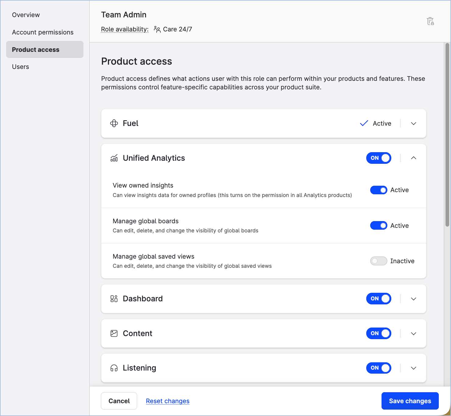Click the delete role trash icon
The image size is (451, 416).
(430, 21)
